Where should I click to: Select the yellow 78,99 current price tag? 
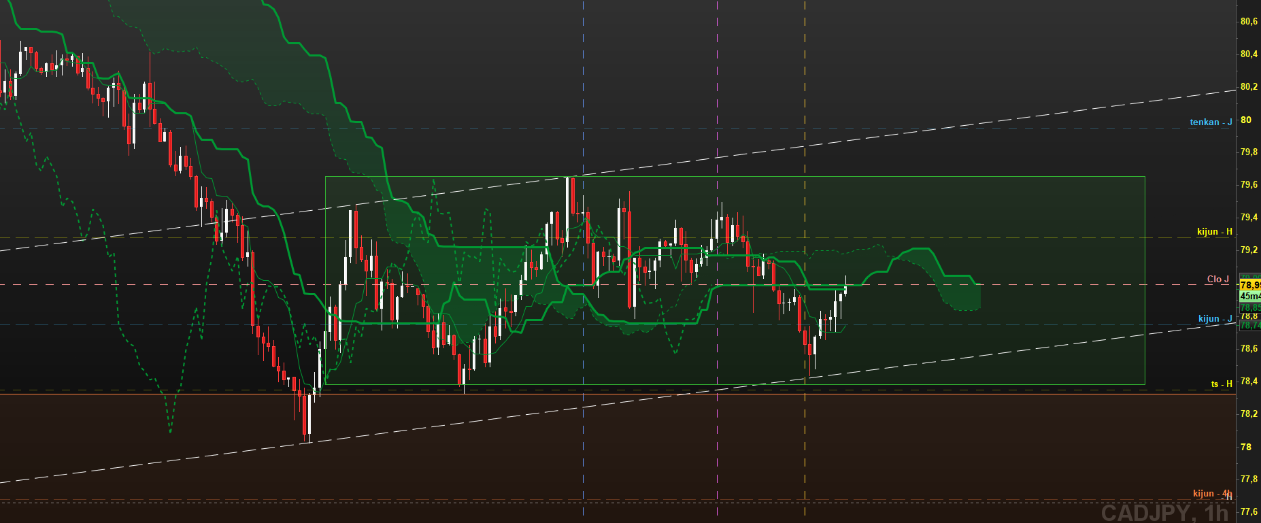pos(1250,285)
